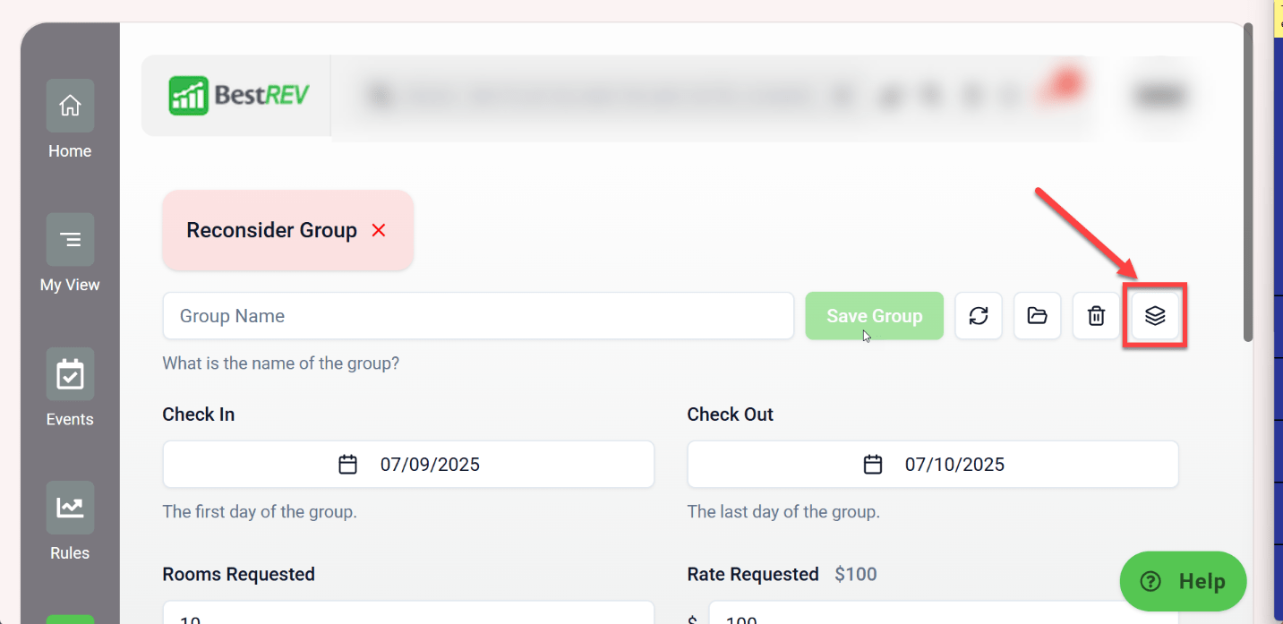This screenshot has width=1283, height=624.
Task: Click the stacked layers icon button
Action: point(1155,316)
